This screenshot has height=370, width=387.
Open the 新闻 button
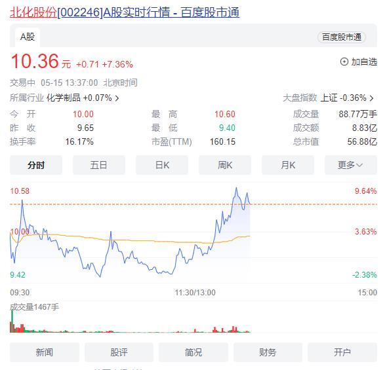[x=45, y=352]
